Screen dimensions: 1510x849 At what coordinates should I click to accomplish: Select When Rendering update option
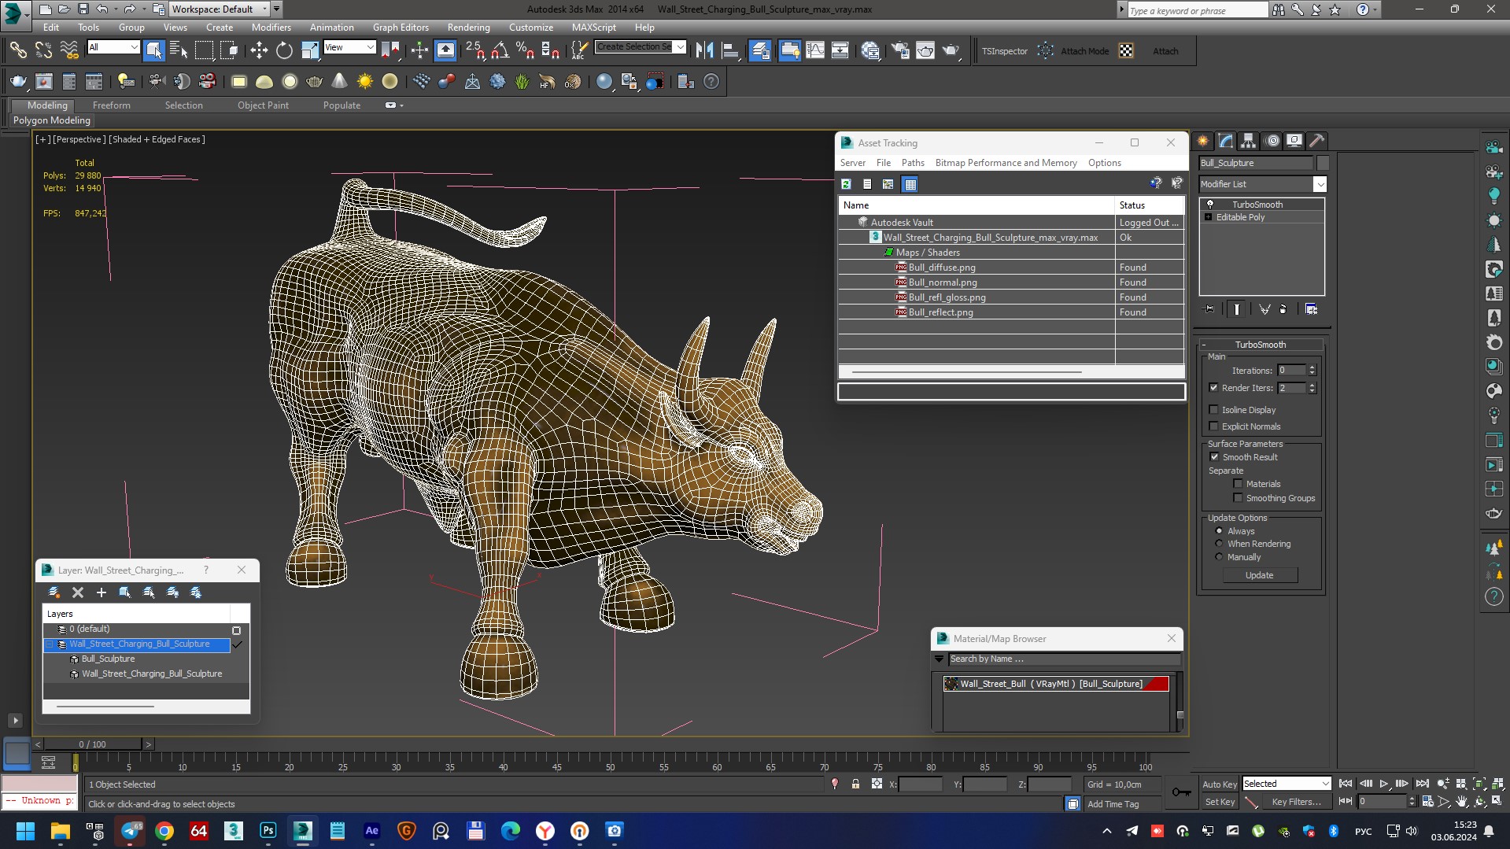(1220, 544)
